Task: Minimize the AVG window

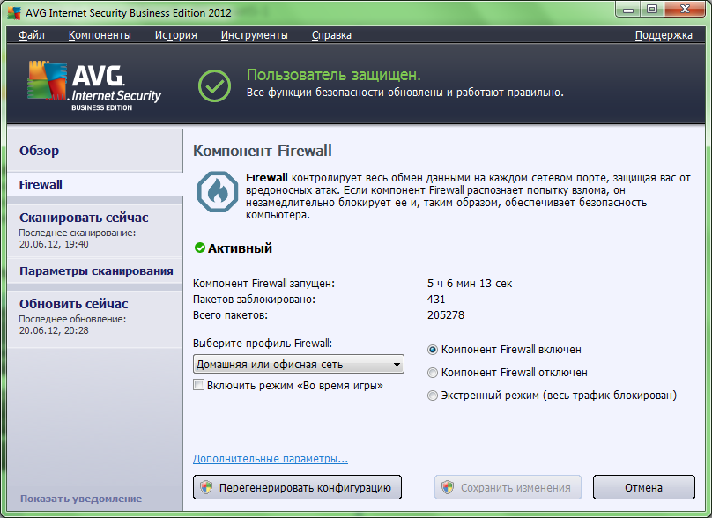Action: (x=628, y=9)
